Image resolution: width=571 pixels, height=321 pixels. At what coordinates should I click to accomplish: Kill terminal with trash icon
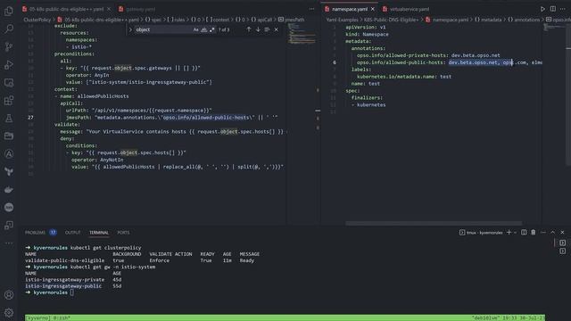[x=534, y=232]
